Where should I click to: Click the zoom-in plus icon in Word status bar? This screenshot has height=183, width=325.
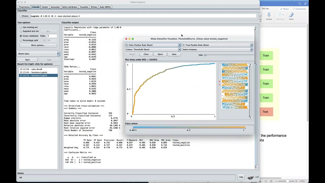click(x=296, y=181)
